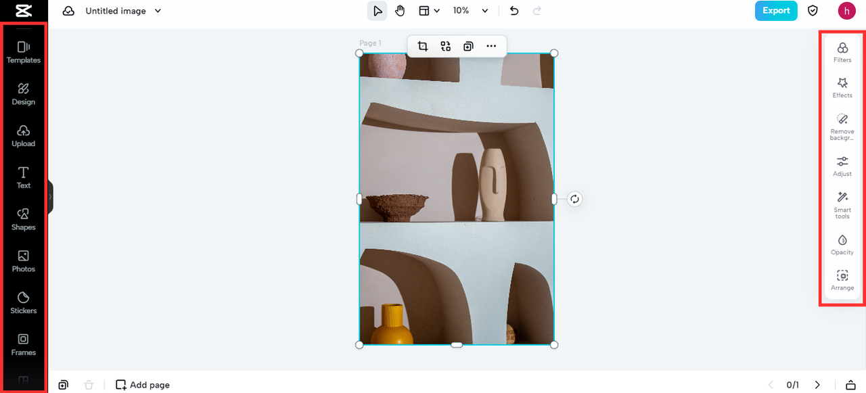Click the bottom-middle edge handle of image
The image size is (866, 393).
pyautogui.click(x=457, y=345)
